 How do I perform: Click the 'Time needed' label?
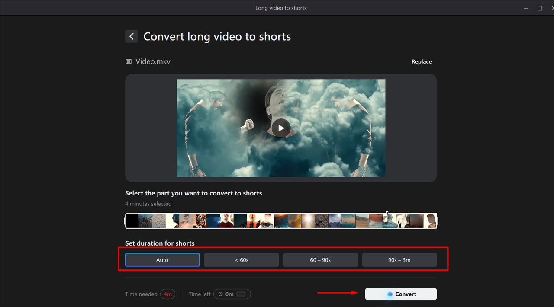click(x=141, y=294)
